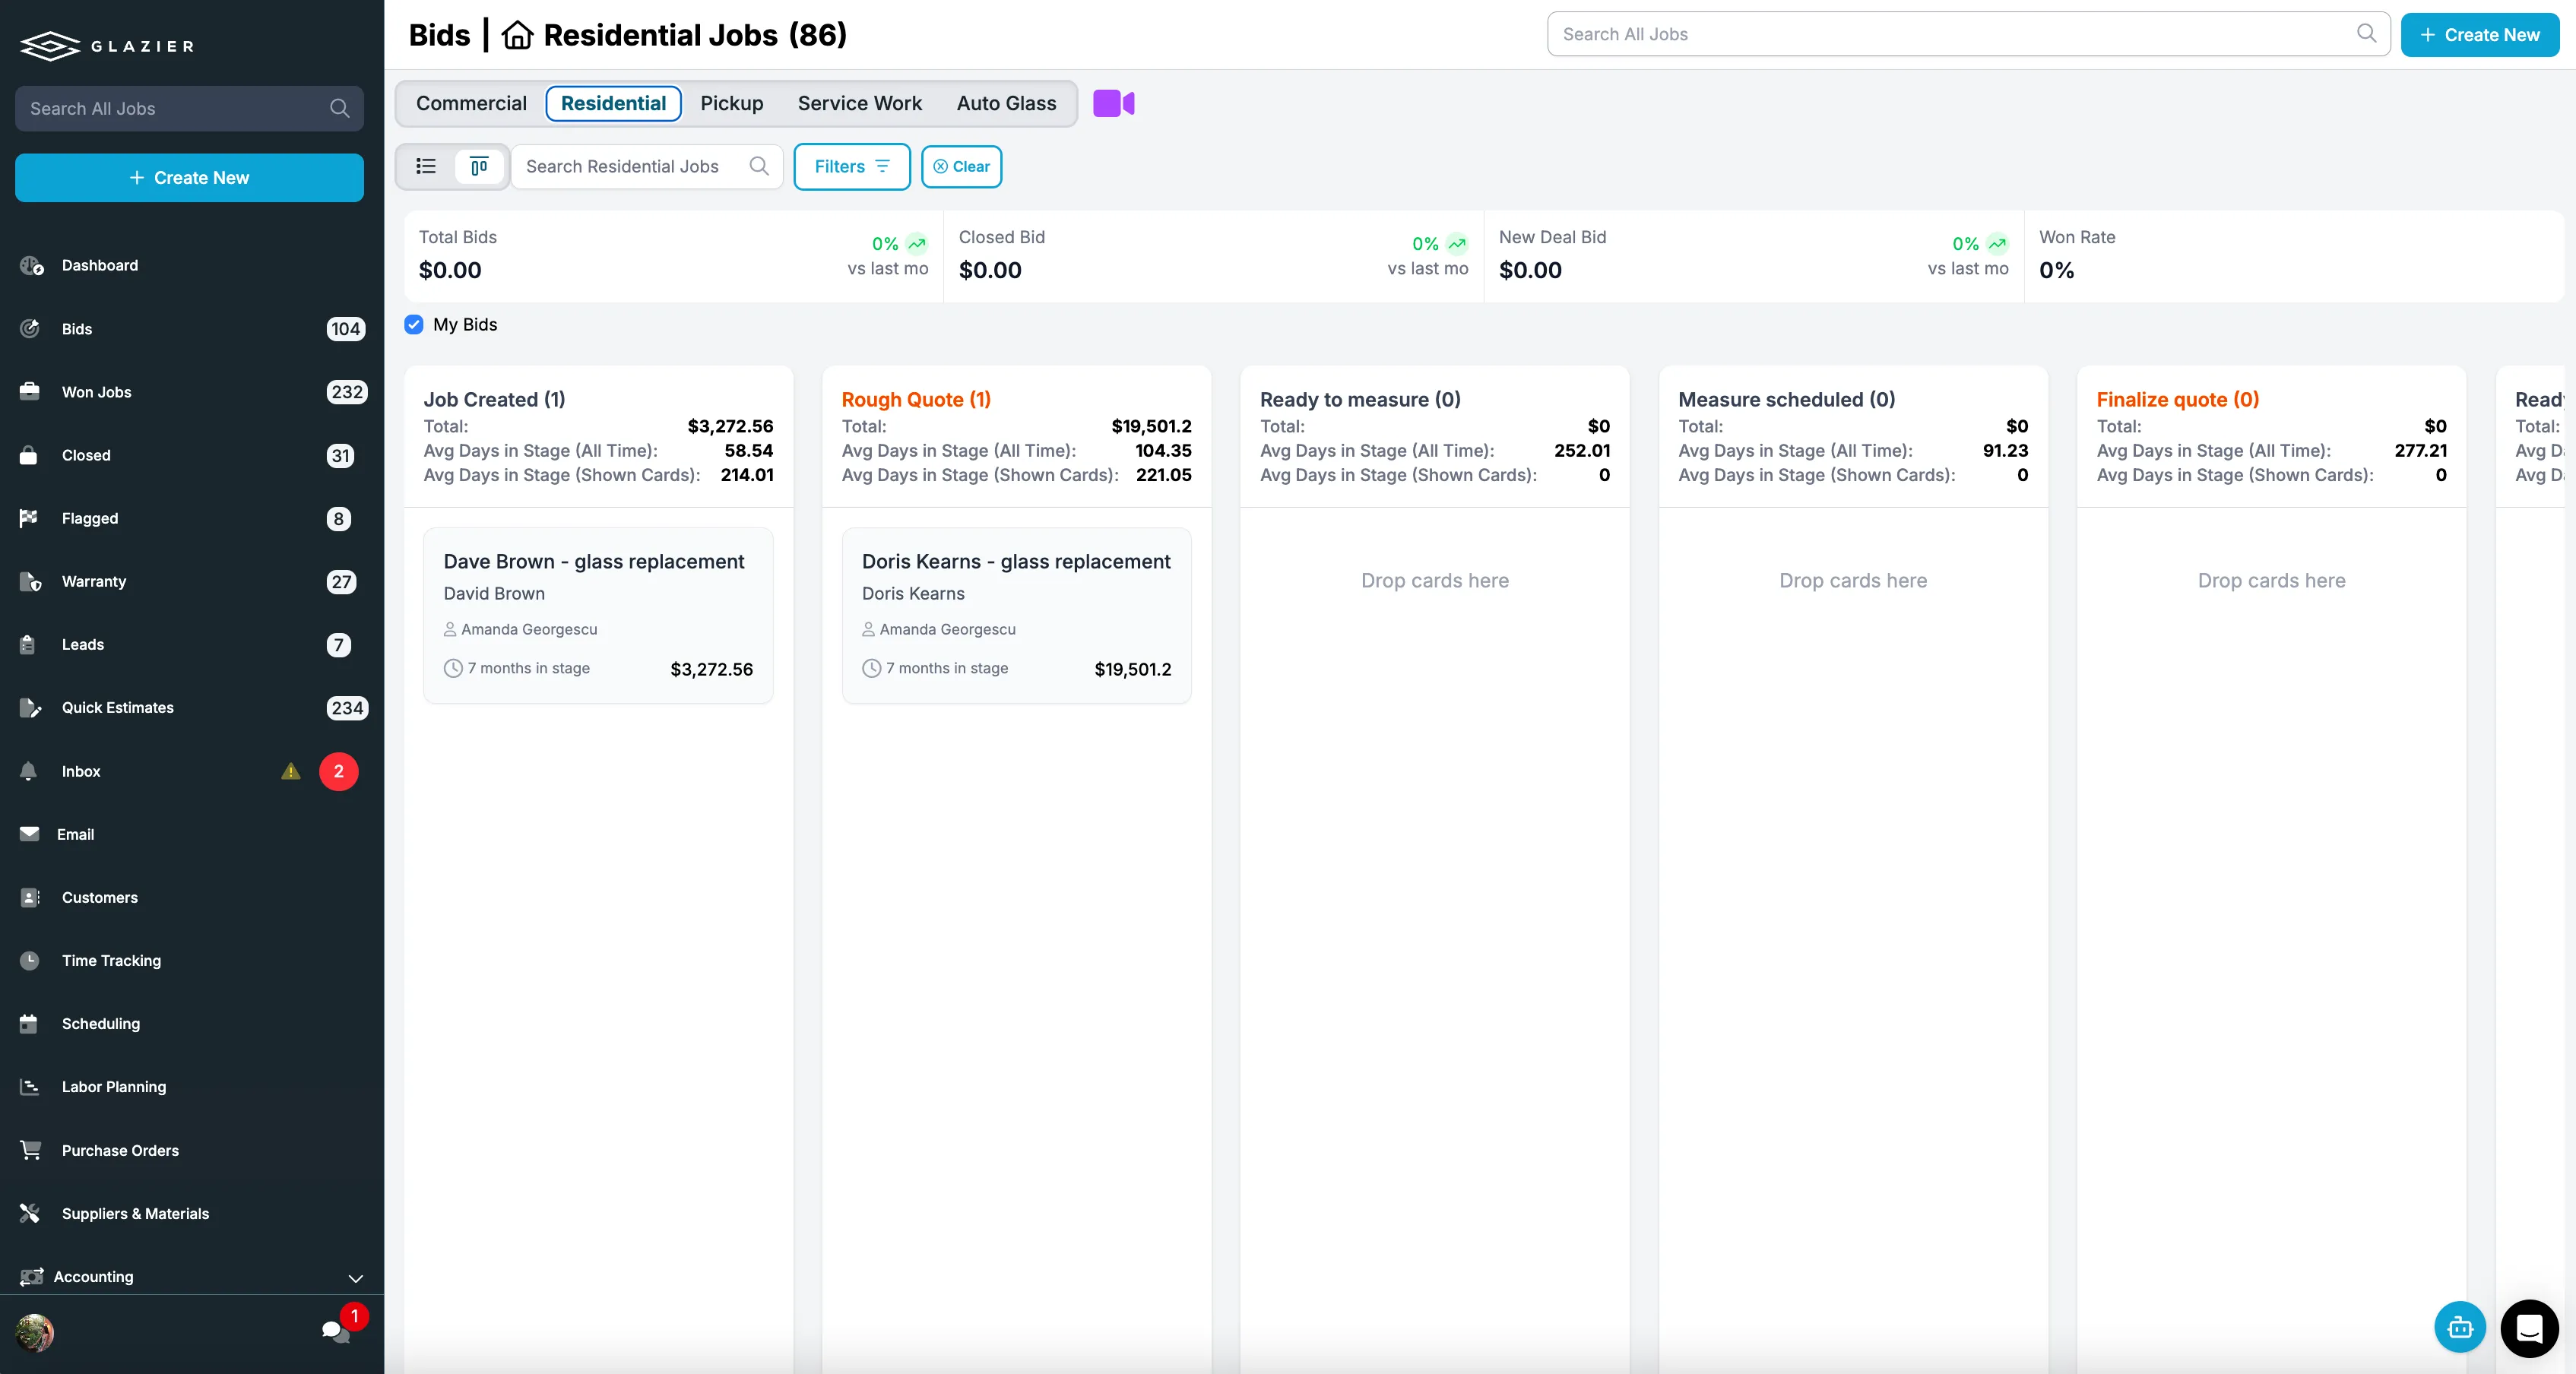
Task: Open the chat messages bubble icon
Action: (335, 1331)
